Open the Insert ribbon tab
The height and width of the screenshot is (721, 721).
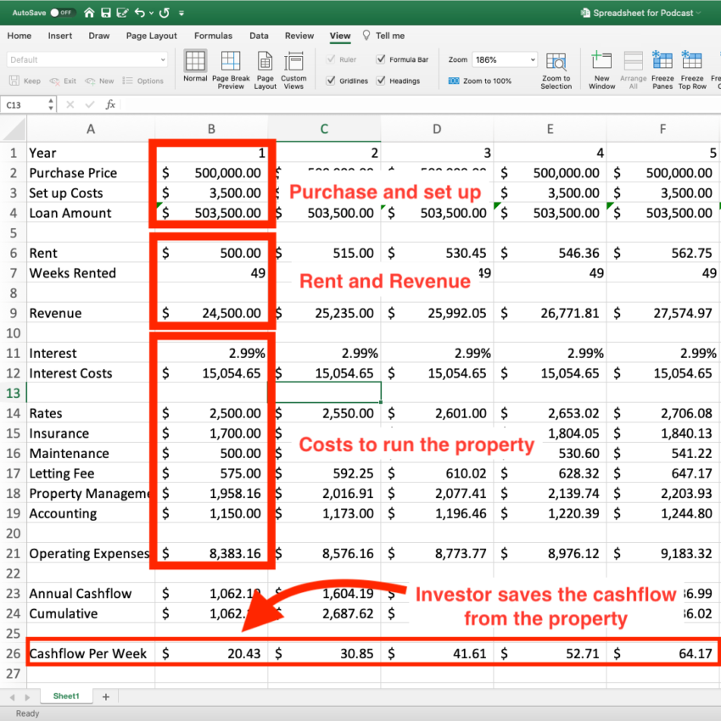59,36
